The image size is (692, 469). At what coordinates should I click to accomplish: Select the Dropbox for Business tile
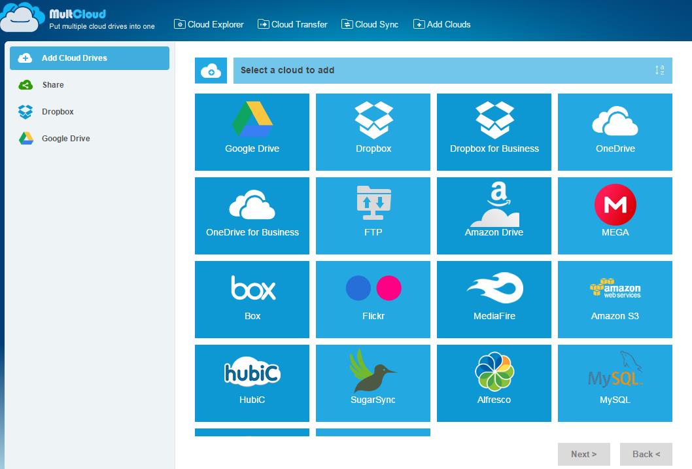tap(494, 132)
